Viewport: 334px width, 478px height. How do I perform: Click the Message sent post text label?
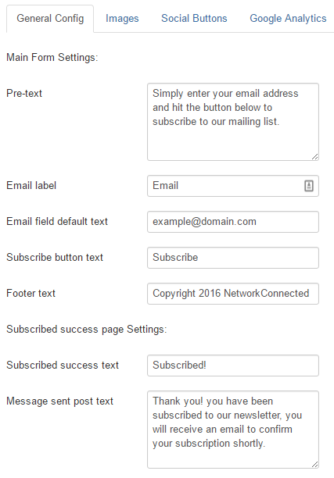click(x=60, y=401)
